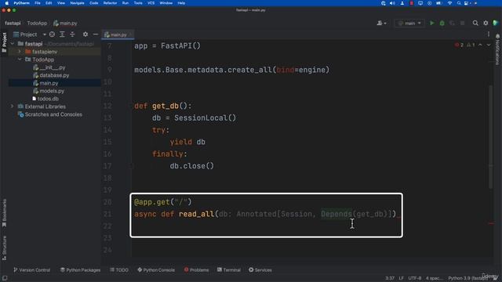
Task: Click macOS Wi-Fi icon in menu bar
Action: click(449, 3)
